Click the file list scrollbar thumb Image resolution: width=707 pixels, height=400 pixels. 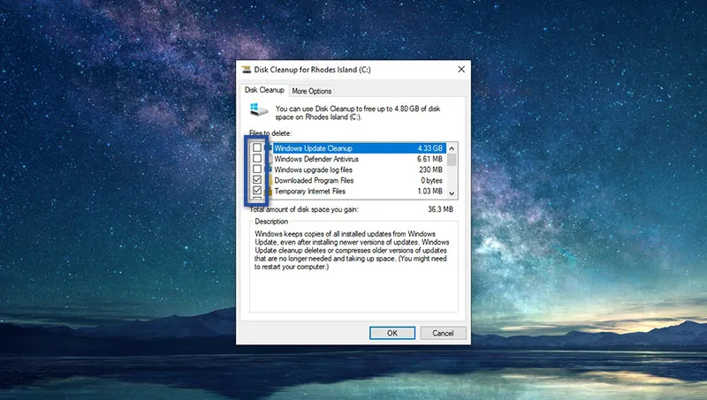[452, 160]
